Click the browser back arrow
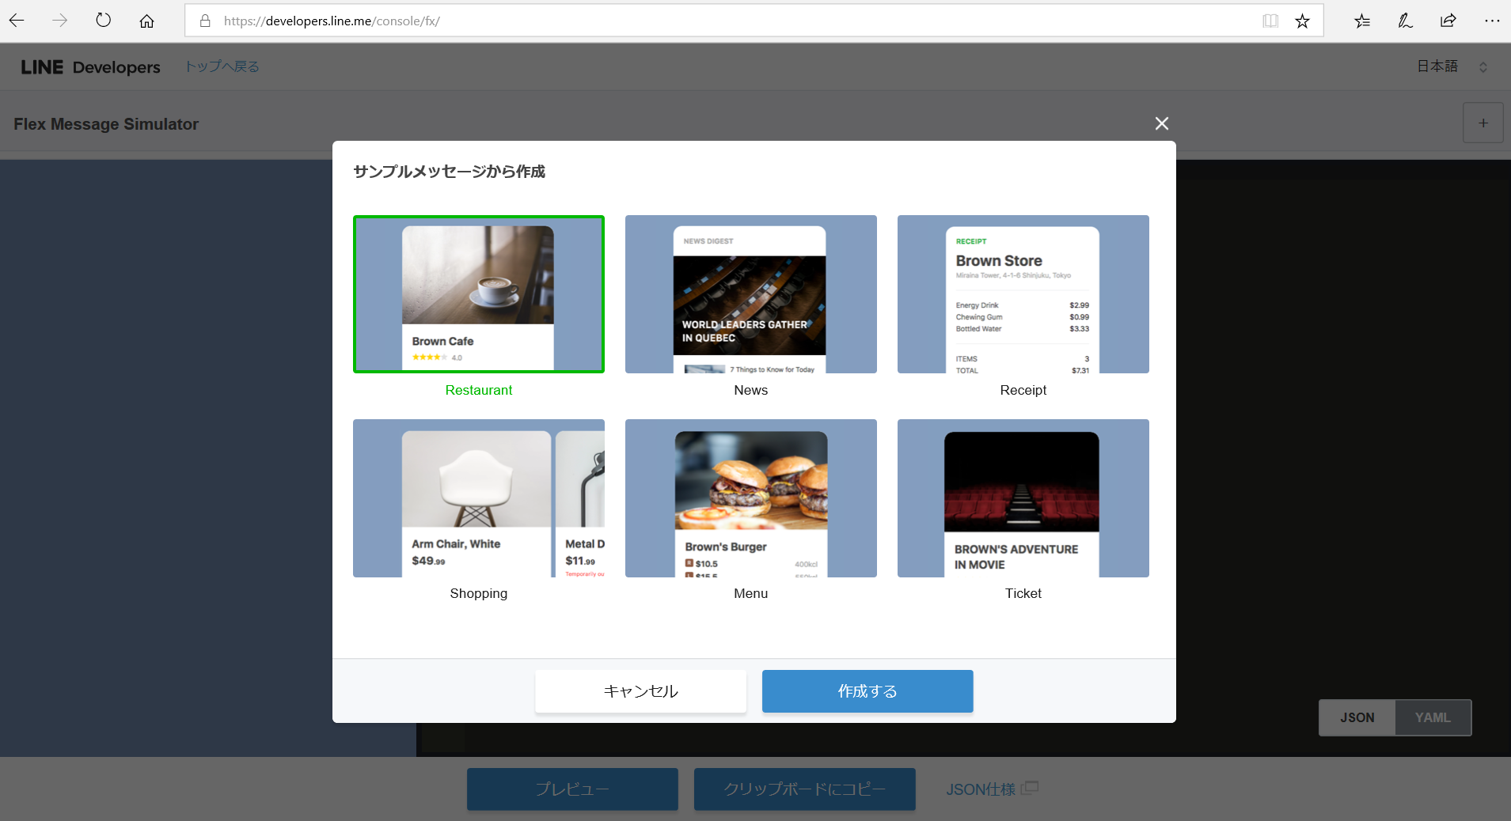This screenshot has height=821, width=1511. (x=17, y=21)
